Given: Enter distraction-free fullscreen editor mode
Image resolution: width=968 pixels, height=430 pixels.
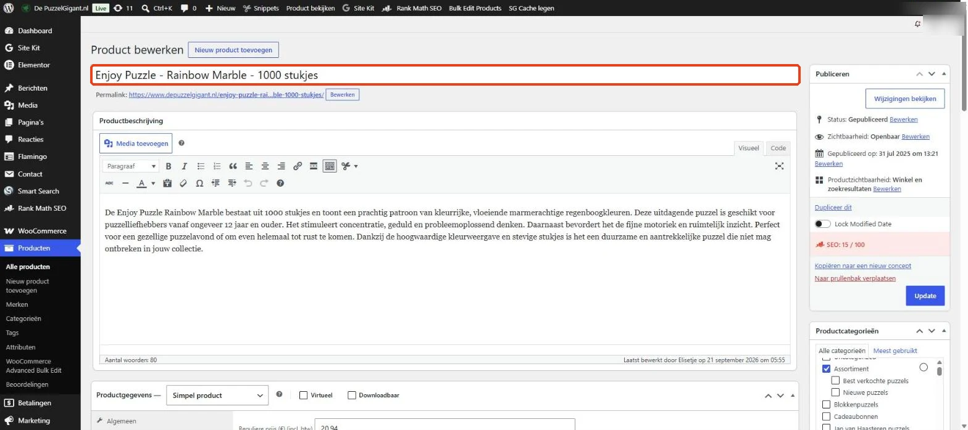Looking at the screenshot, I should (779, 166).
